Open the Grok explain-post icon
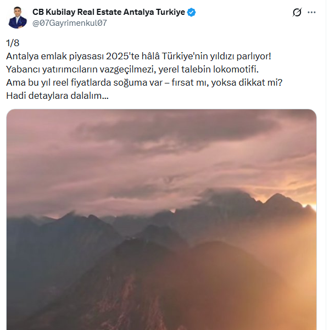The image size is (329, 330). pyautogui.click(x=297, y=12)
